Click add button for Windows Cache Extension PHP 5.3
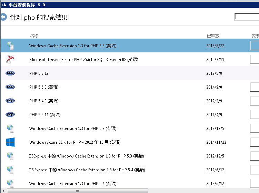The width and height of the screenshot is (259, 193). 255,129
